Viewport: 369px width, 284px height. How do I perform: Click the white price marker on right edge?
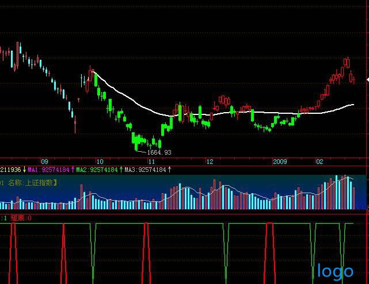coord(367,80)
